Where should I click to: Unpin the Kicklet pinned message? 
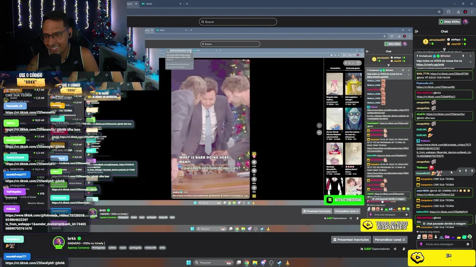pyautogui.click(x=463, y=56)
